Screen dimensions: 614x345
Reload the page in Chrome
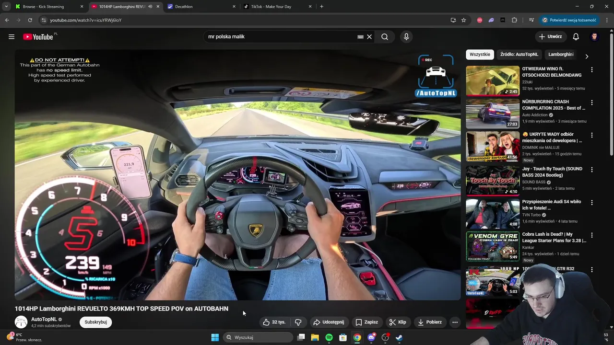click(30, 20)
